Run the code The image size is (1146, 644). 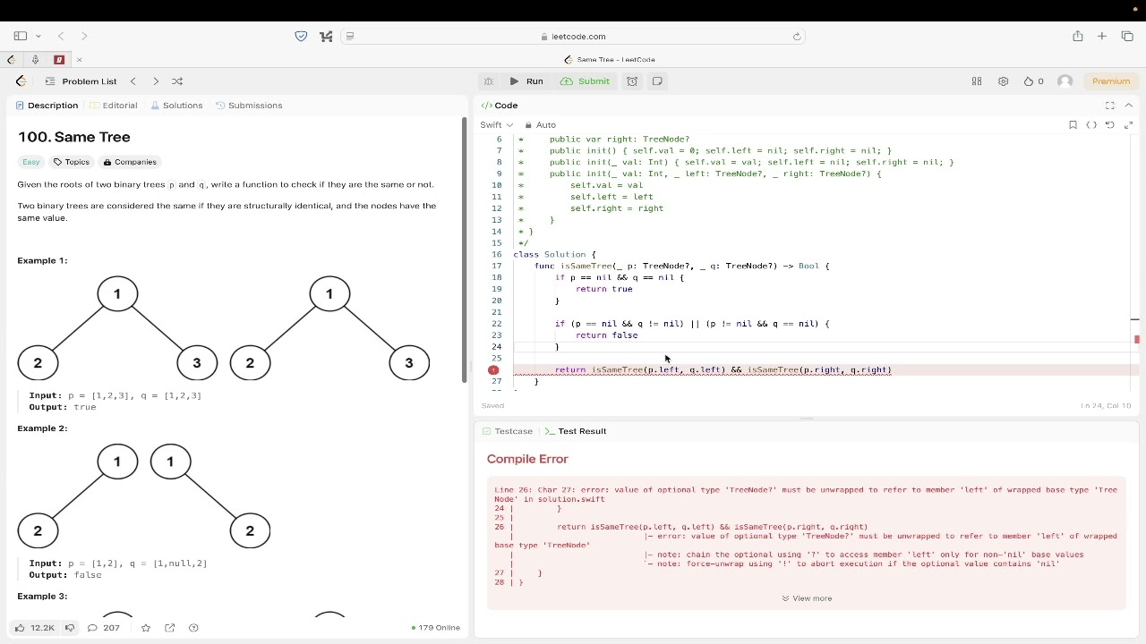[526, 81]
